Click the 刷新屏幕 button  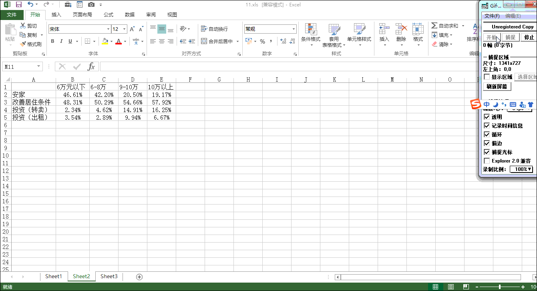(x=497, y=86)
